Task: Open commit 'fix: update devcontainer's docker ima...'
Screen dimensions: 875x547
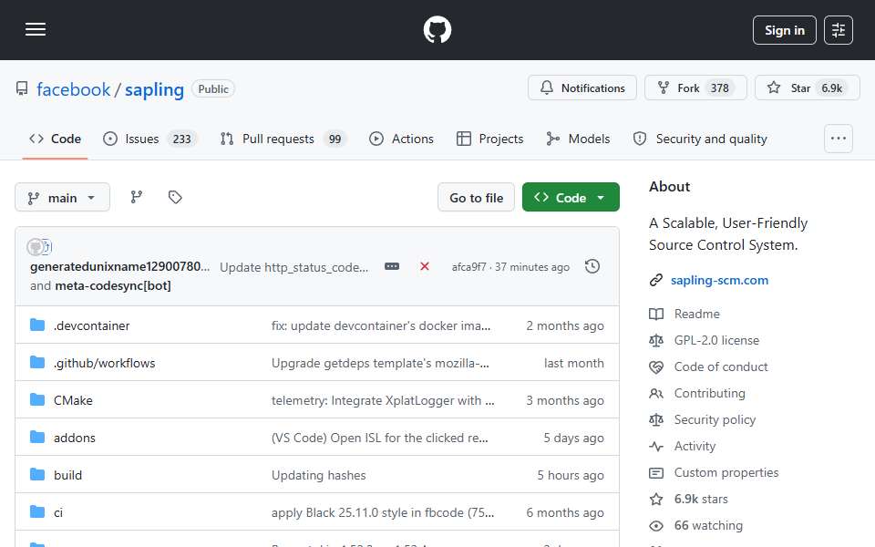Action: click(x=381, y=325)
